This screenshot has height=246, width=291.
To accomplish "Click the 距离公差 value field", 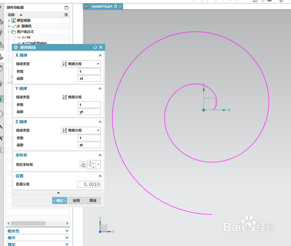I will point(89,184).
